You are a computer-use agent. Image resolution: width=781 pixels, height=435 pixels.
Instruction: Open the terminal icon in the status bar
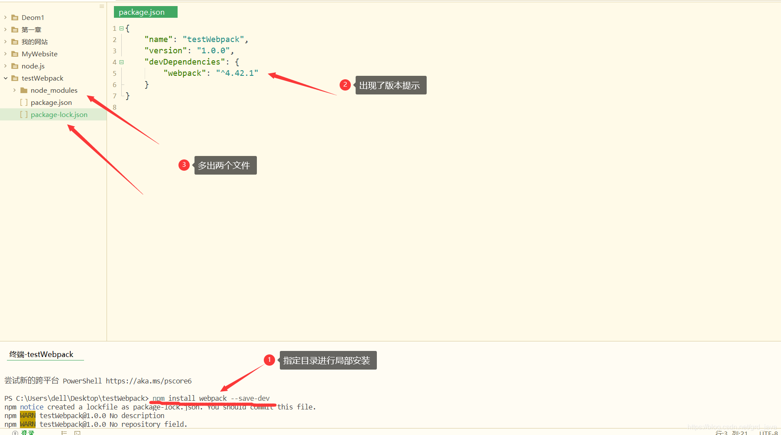coord(77,432)
